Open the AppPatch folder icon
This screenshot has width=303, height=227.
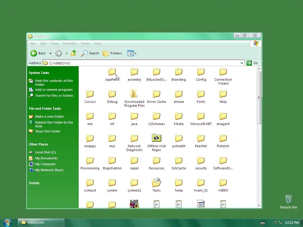[112, 72]
